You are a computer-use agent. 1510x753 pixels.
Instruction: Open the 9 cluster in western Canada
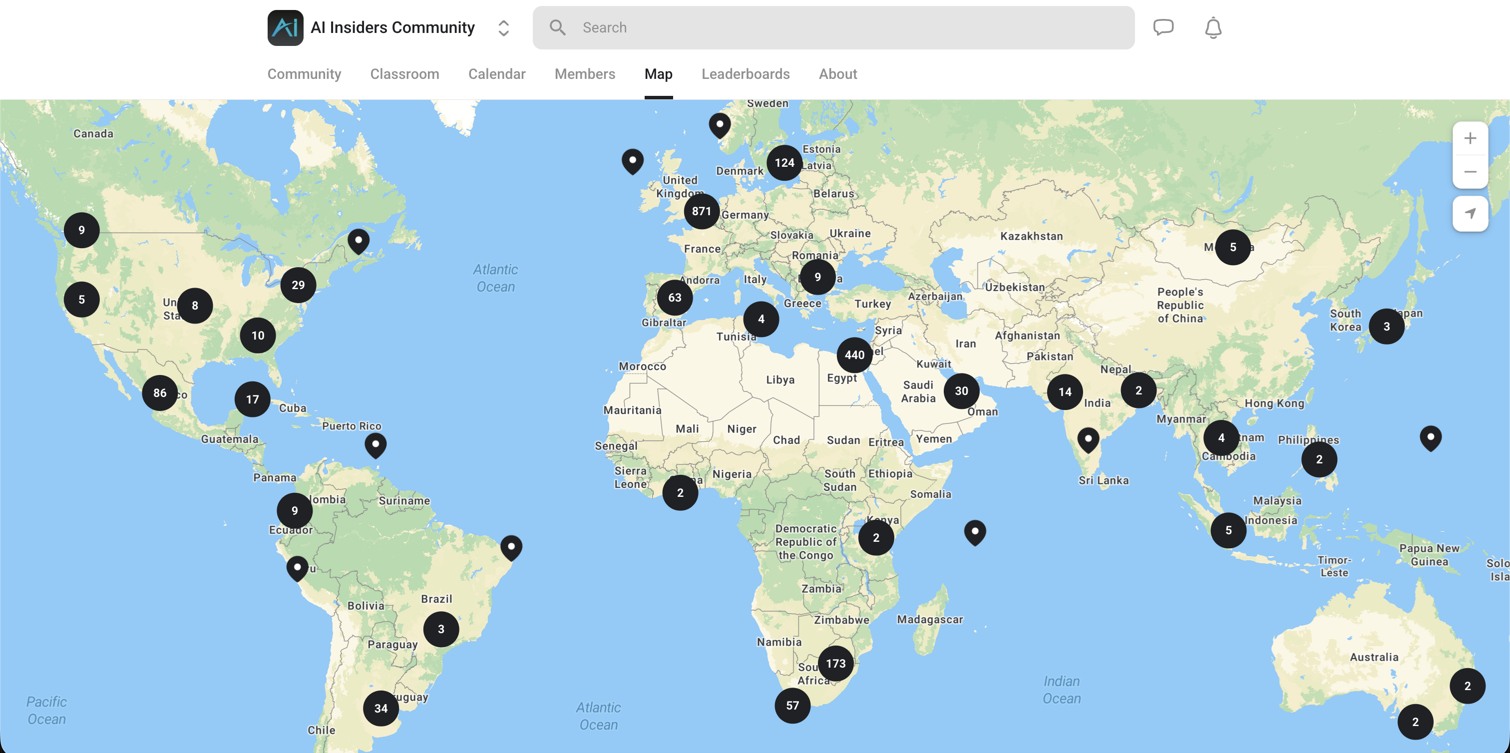(x=81, y=230)
